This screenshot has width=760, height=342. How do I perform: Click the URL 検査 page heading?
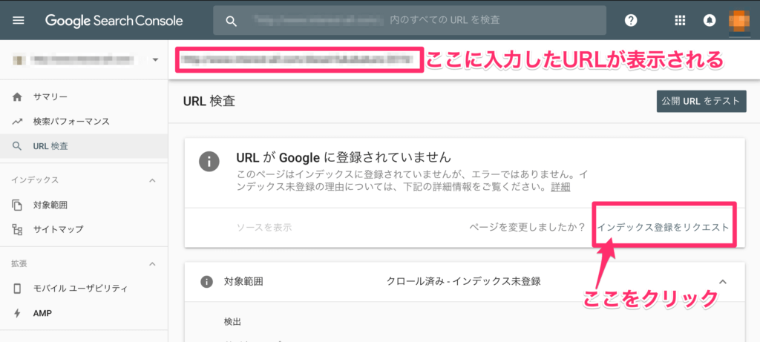[209, 101]
